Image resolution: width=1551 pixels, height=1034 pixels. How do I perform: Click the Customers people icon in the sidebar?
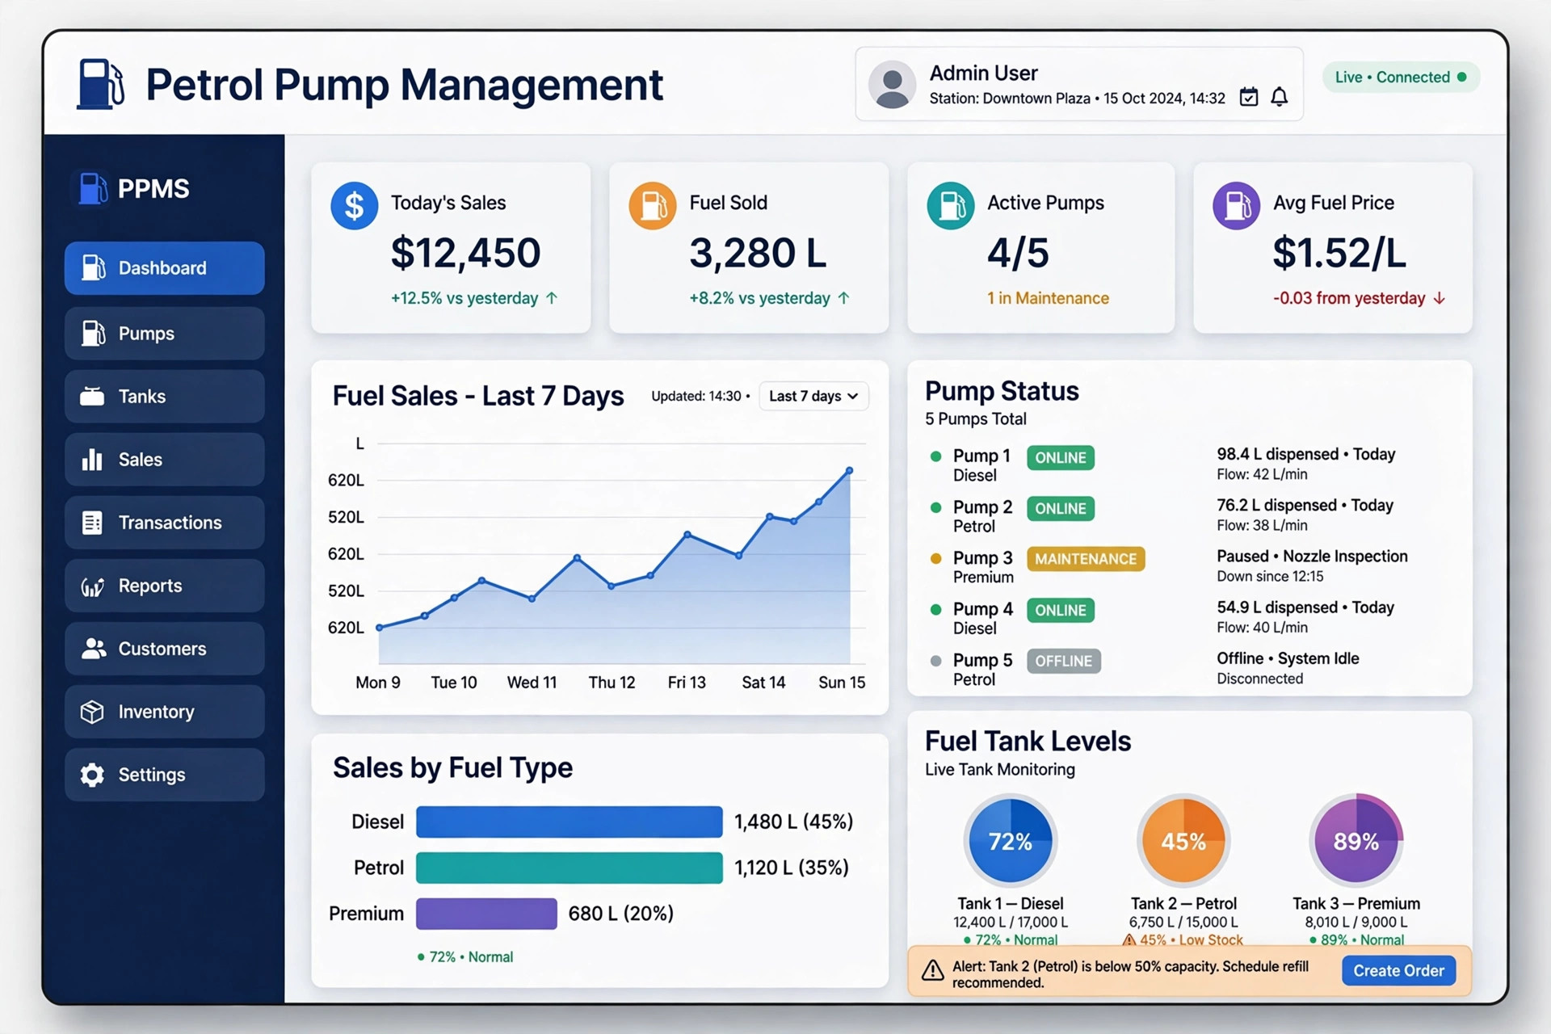[x=94, y=649]
